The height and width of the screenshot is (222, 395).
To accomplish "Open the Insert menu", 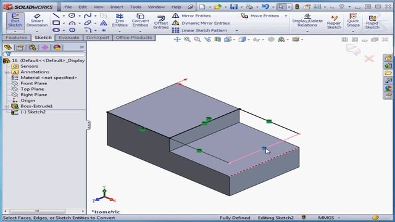I will point(117,7).
